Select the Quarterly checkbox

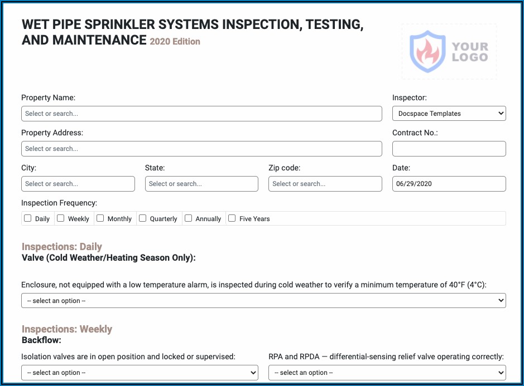point(143,218)
